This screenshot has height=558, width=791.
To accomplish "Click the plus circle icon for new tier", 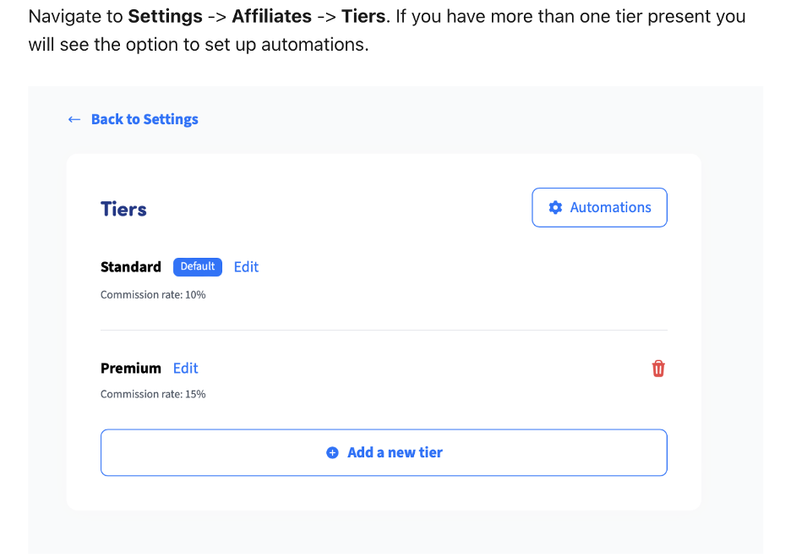I will pos(332,452).
